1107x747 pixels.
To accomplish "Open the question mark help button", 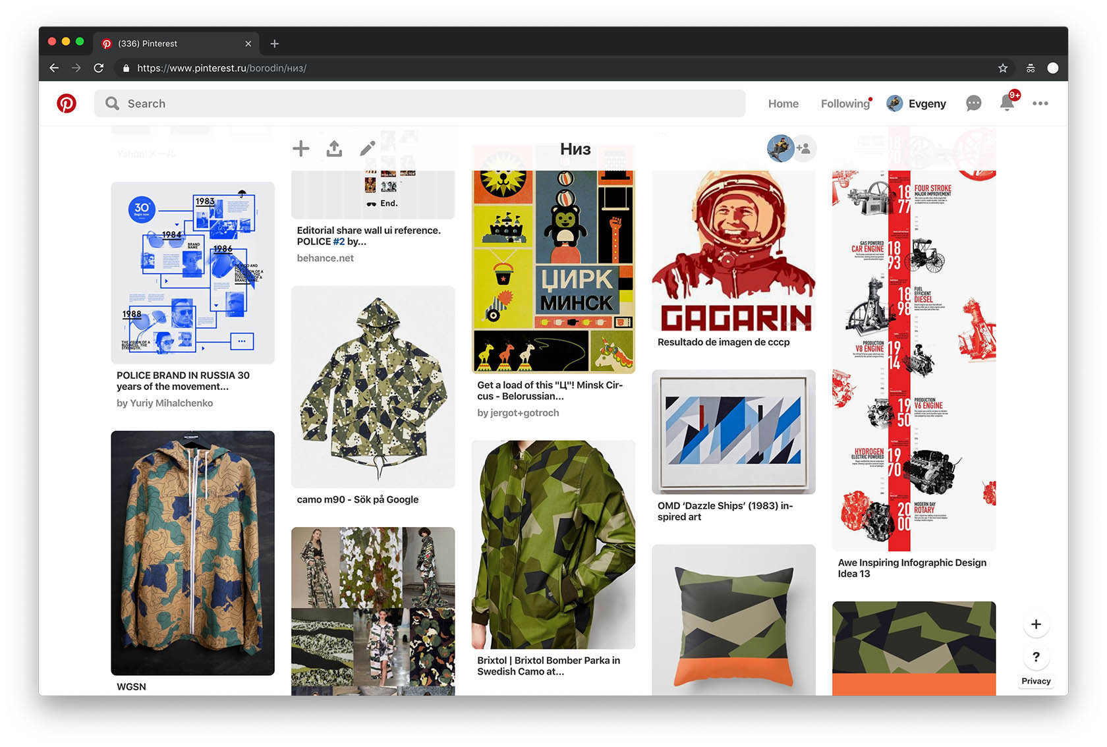I will coord(1036,657).
